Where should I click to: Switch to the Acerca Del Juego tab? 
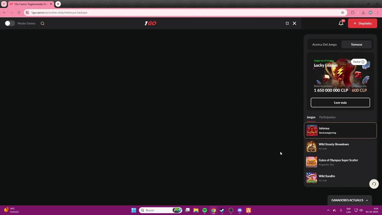(324, 44)
